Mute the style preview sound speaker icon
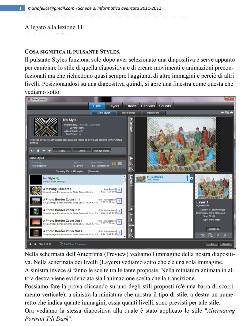Screen dimensions: 241x326 tap(32, 151)
